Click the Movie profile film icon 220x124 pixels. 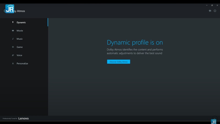coord(13,31)
